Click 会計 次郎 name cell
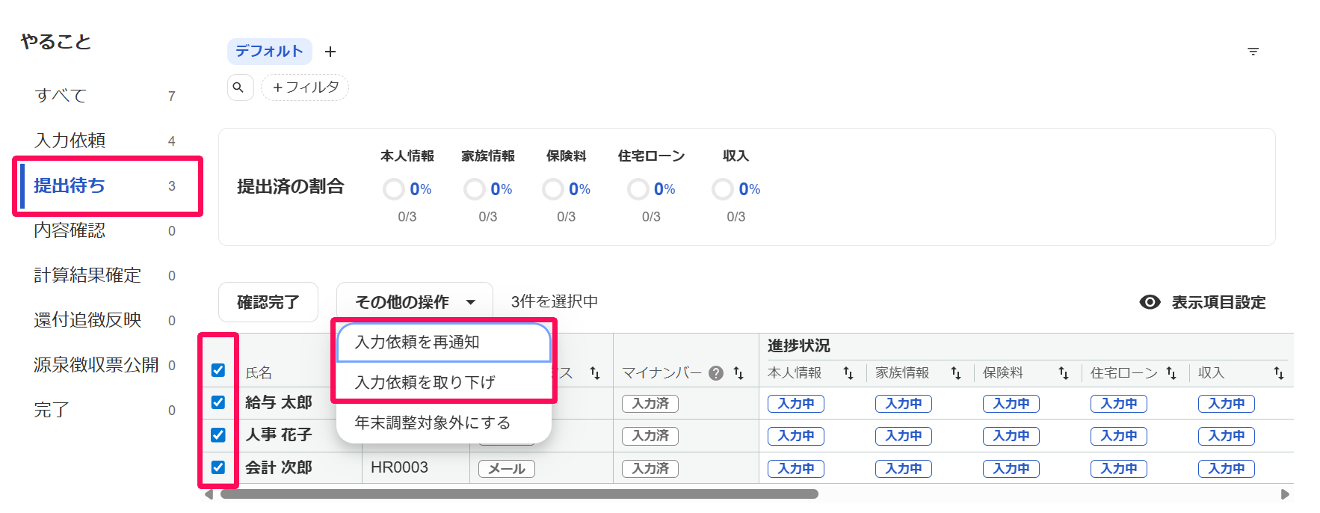 [x=279, y=467]
